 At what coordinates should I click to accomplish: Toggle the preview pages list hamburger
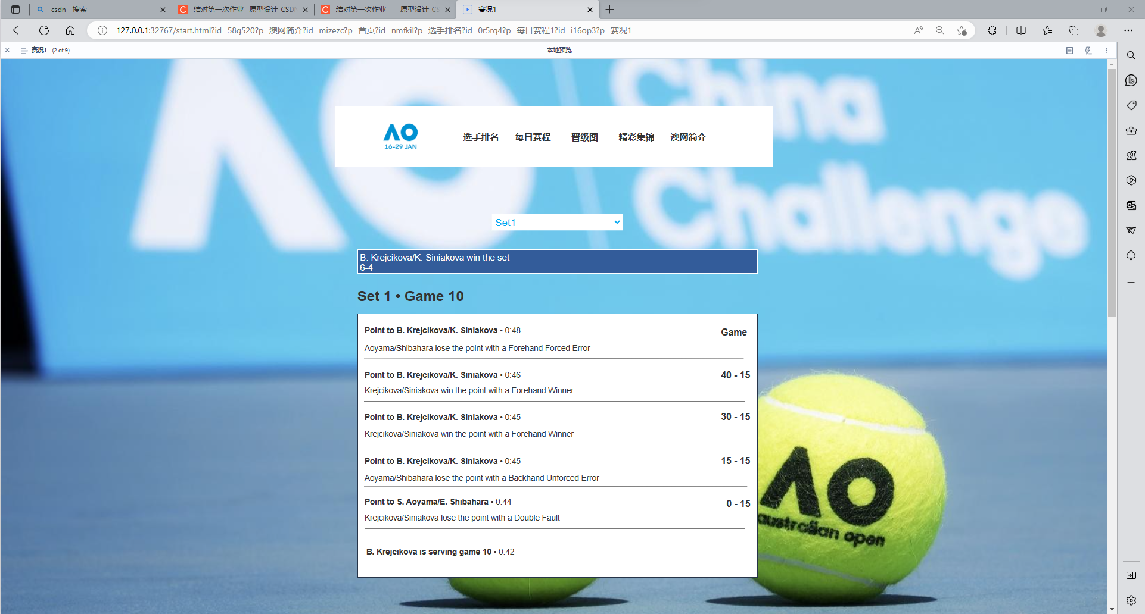tap(24, 51)
